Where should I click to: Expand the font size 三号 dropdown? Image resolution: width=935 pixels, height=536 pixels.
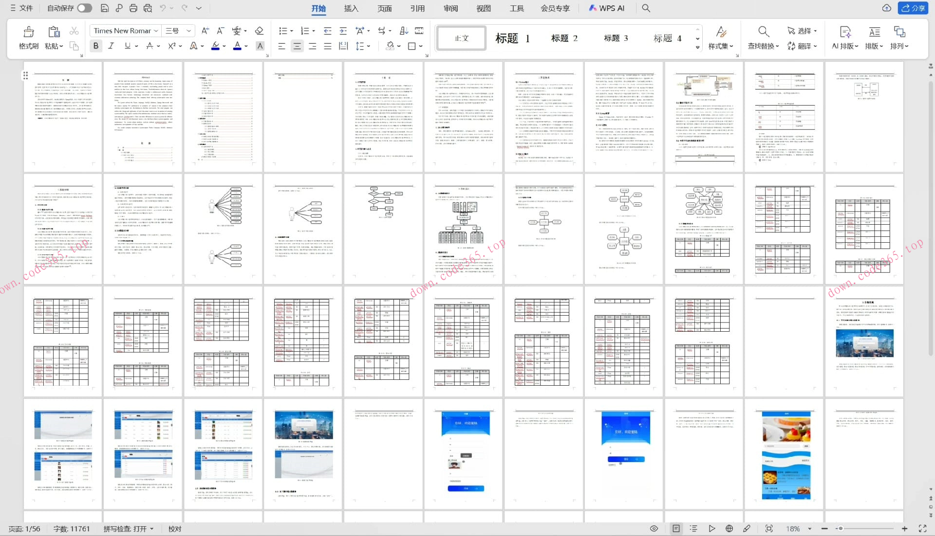coord(189,31)
